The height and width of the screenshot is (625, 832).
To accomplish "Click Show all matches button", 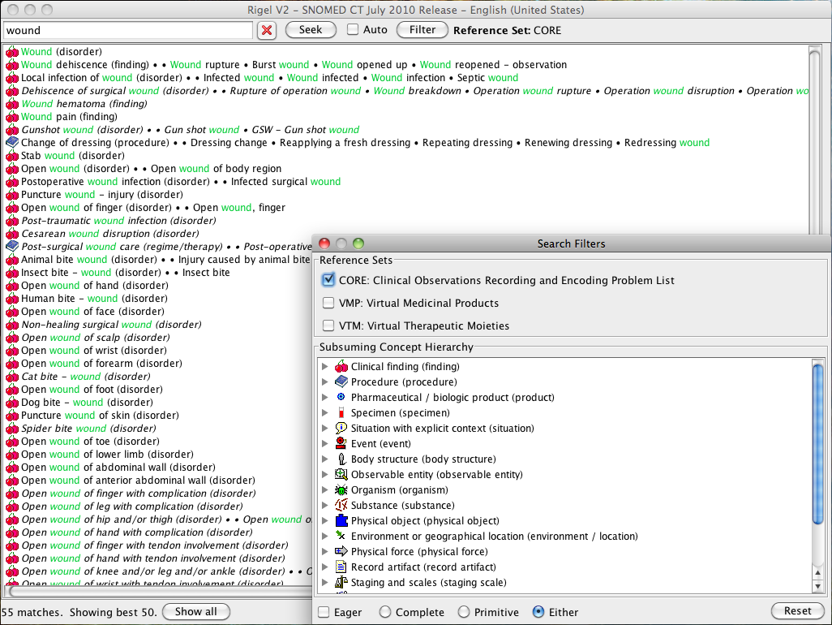I will (195, 612).
